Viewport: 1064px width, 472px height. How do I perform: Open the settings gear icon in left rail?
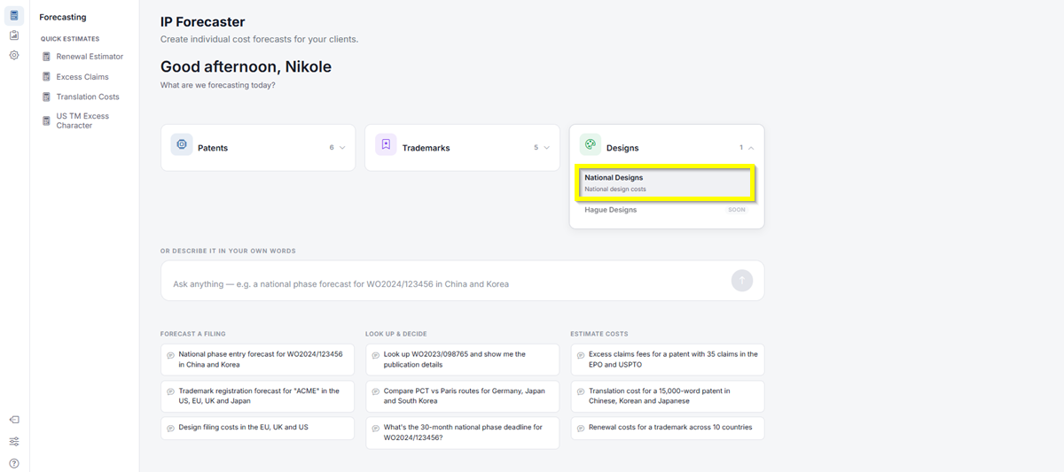pos(14,55)
